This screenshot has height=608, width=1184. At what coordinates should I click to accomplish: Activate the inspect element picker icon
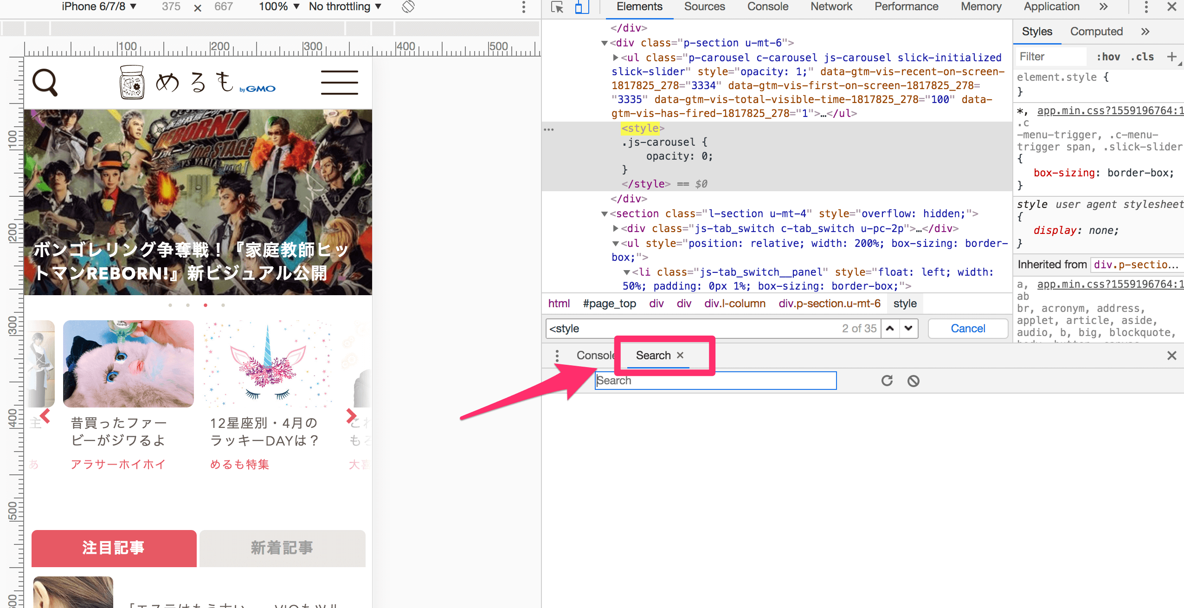(557, 7)
